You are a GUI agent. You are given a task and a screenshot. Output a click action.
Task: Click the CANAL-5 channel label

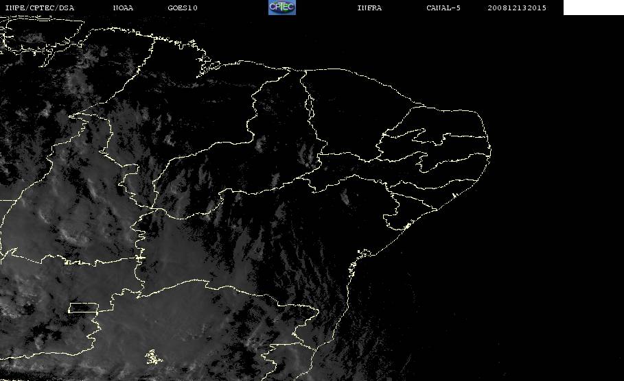pyautogui.click(x=443, y=8)
